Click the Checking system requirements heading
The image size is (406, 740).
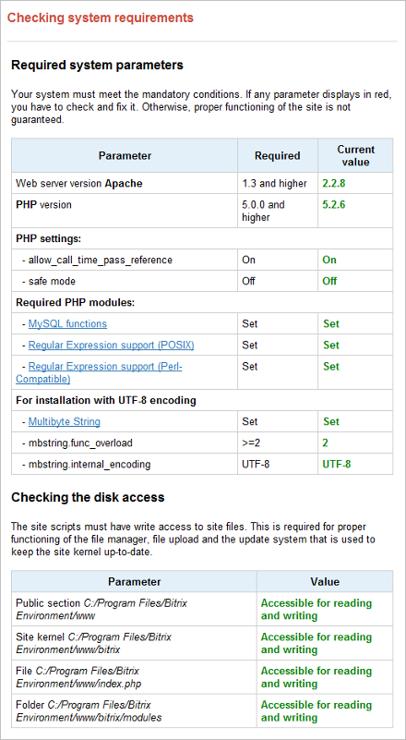[x=101, y=18]
